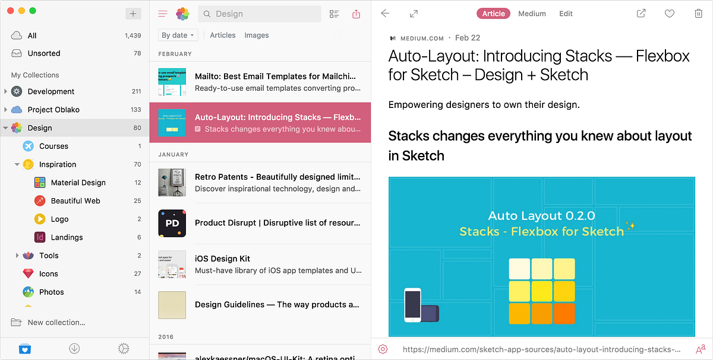Click the Courses airplane icon
713x360 pixels.
tap(28, 146)
